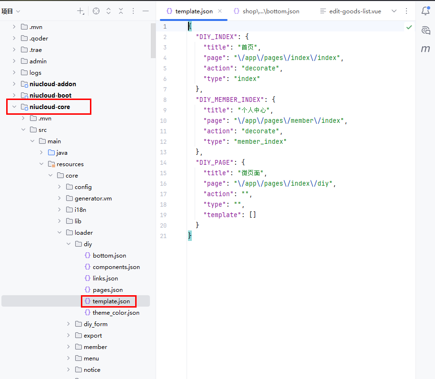Collapse the niucloud-core module node
The image size is (435, 379).
(14, 107)
